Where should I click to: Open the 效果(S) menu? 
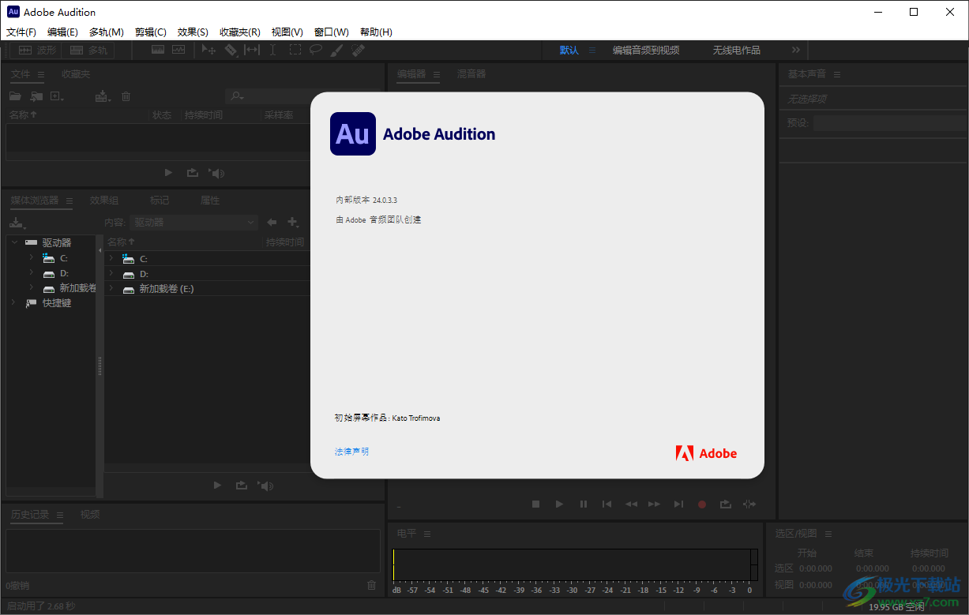tap(191, 32)
